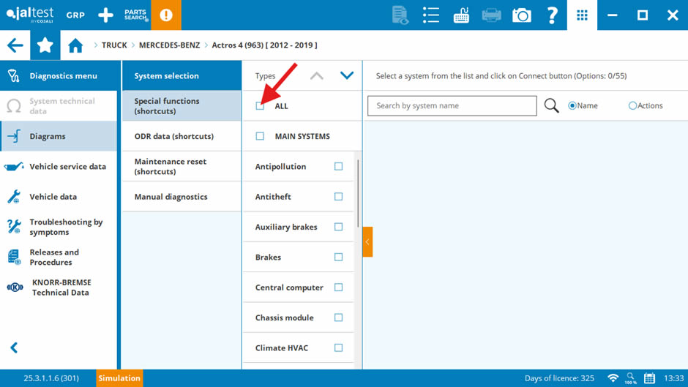This screenshot has height=387, width=688.
Task: Open the list view icon
Action: point(431,15)
